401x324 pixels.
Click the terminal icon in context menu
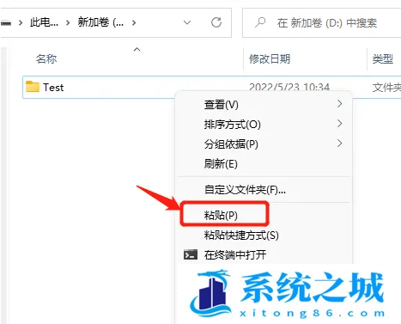click(x=191, y=254)
